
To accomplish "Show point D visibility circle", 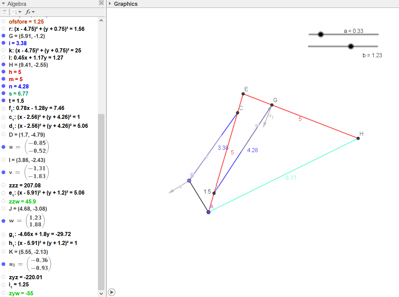I will [x=3, y=134].
